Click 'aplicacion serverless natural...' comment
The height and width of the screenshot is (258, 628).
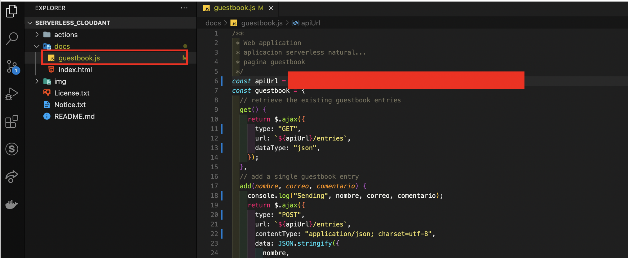(305, 52)
